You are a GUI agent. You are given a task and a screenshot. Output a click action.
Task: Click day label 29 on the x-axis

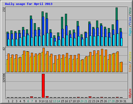point(117,101)
